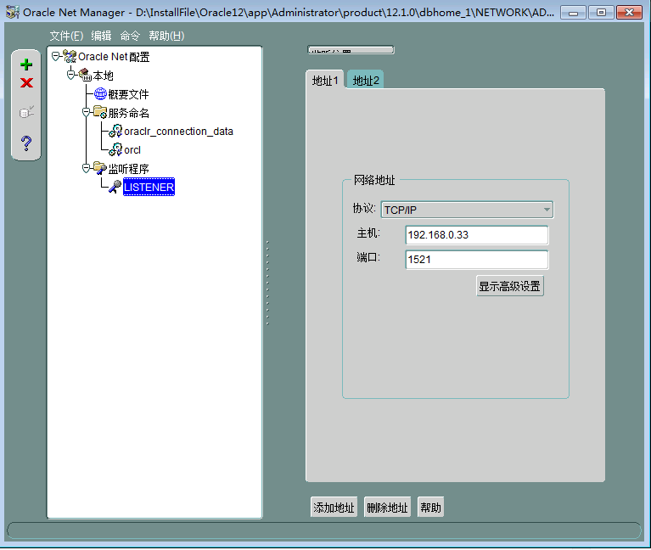Open the 文件(F) menu

point(66,36)
